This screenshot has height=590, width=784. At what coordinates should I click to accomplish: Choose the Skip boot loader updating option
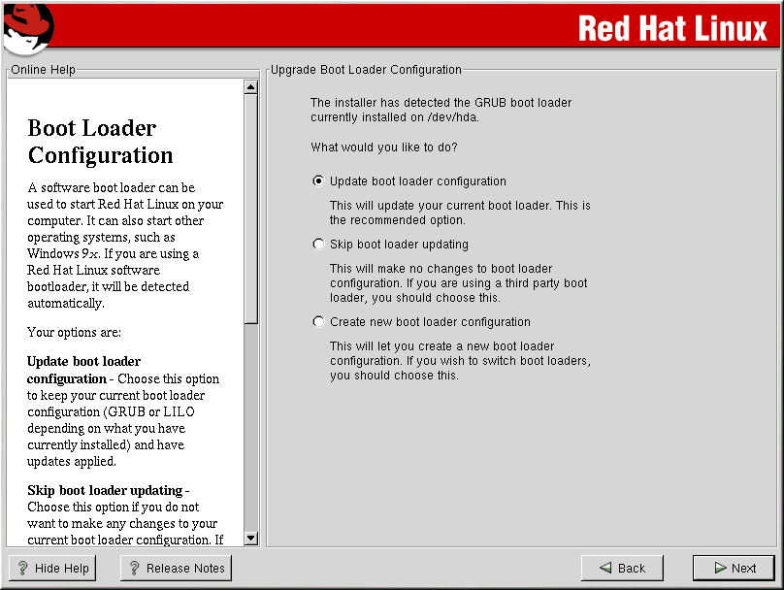(x=318, y=245)
